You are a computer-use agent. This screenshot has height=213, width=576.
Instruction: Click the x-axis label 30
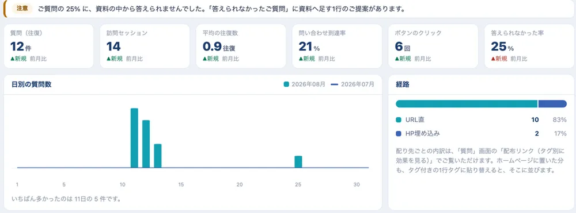357,185
